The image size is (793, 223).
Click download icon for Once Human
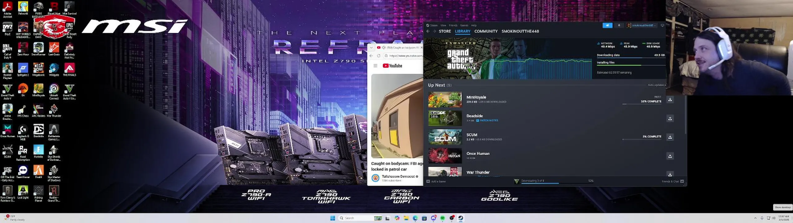(x=670, y=156)
